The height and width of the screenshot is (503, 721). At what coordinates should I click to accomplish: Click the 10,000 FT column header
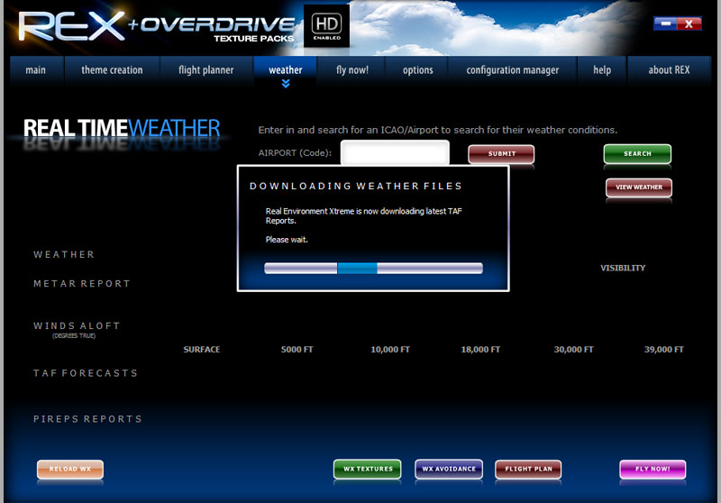(x=390, y=350)
